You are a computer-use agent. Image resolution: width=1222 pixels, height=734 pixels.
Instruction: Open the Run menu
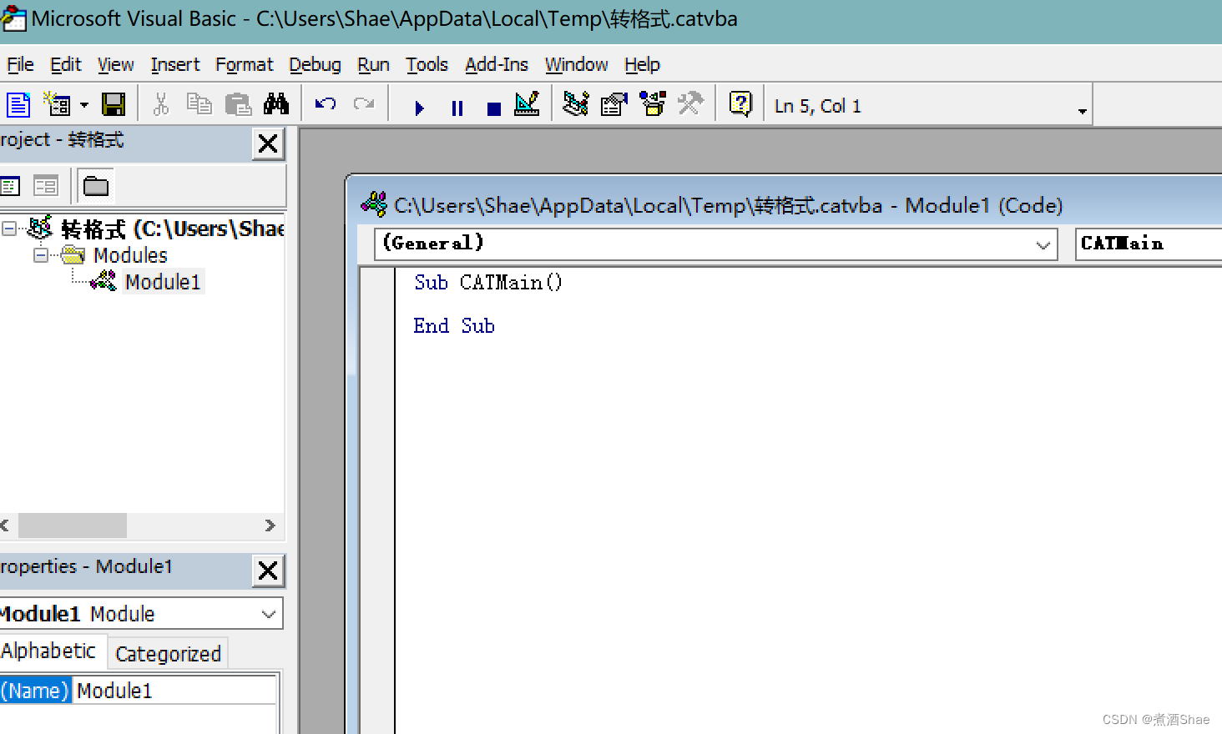click(374, 64)
